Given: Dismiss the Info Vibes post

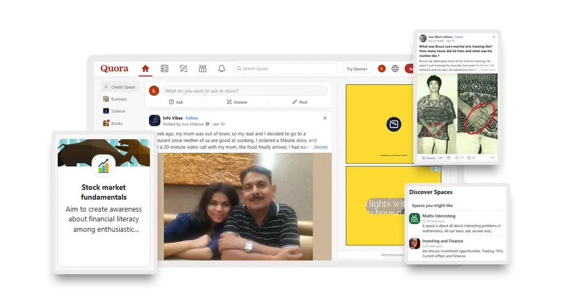Looking at the screenshot, I should (325, 118).
